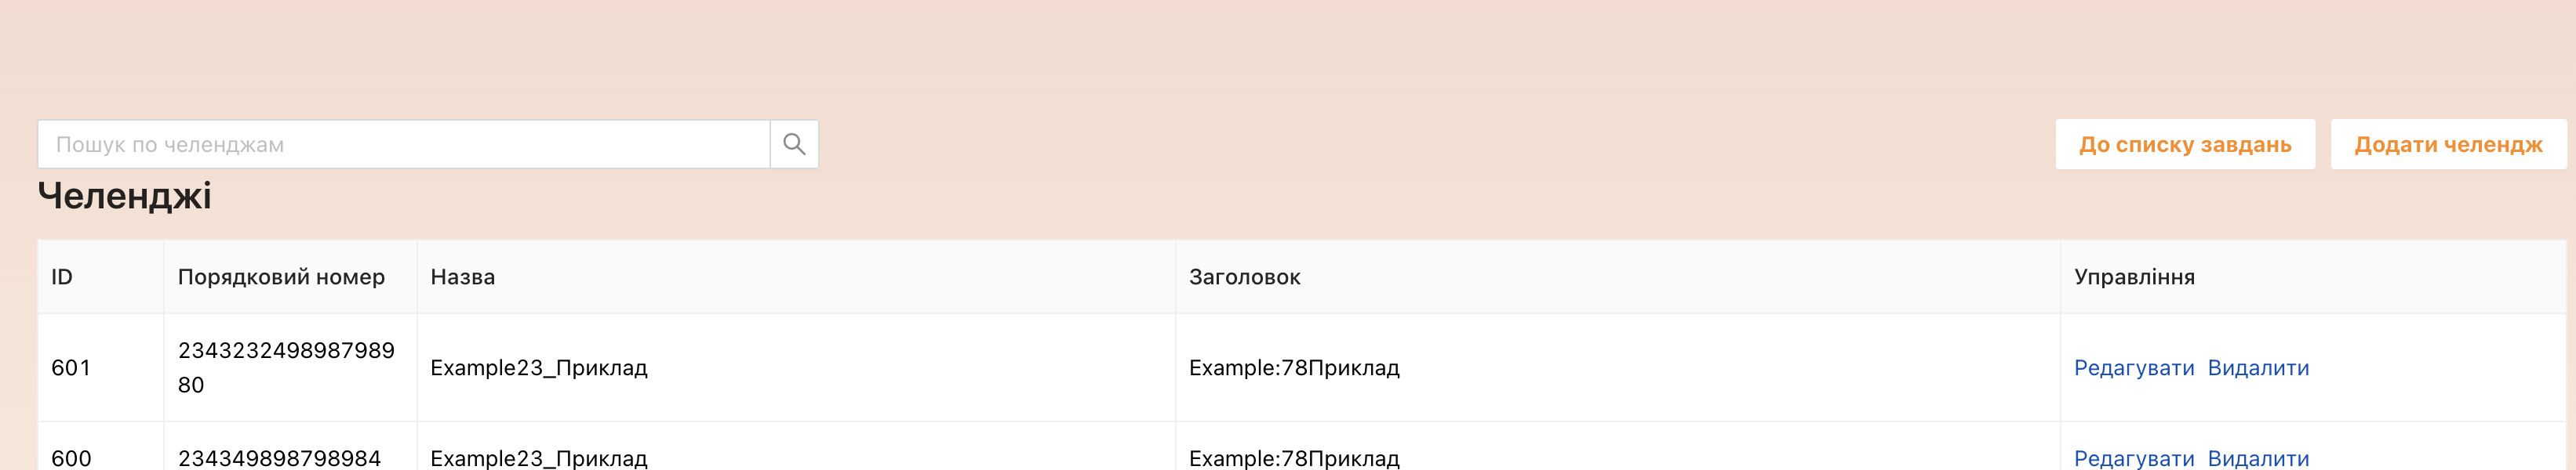The height and width of the screenshot is (470, 2576).
Task: Click the 'ID' column header
Action: pos(62,277)
